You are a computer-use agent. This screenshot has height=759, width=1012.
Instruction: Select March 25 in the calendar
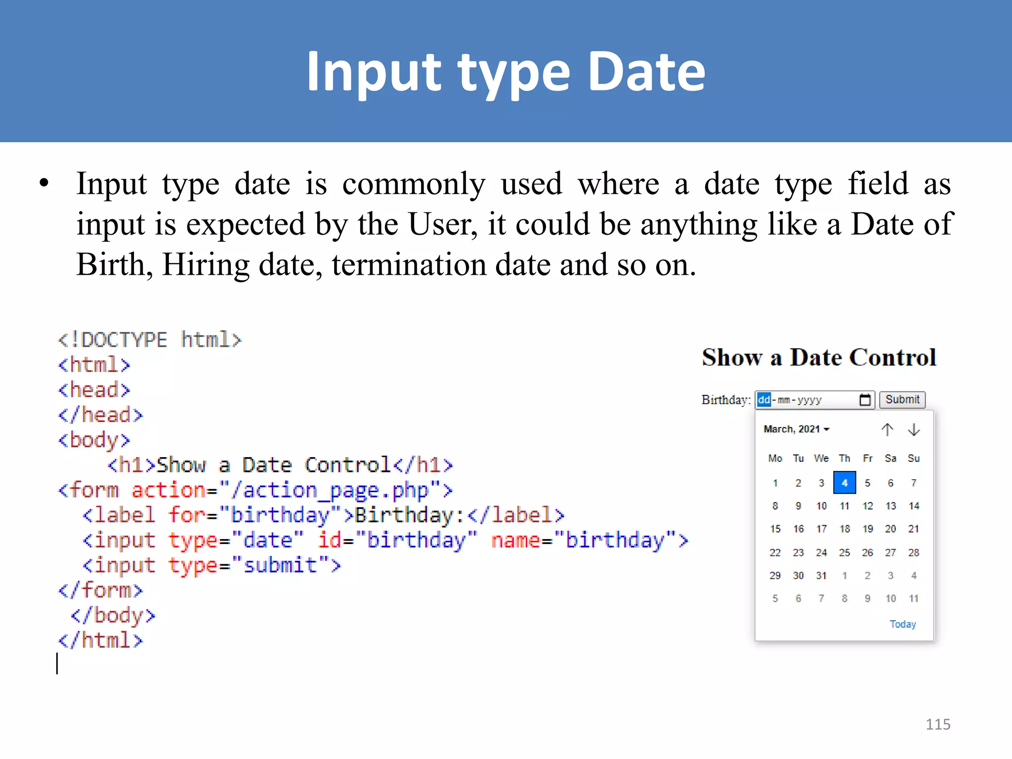(844, 552)
